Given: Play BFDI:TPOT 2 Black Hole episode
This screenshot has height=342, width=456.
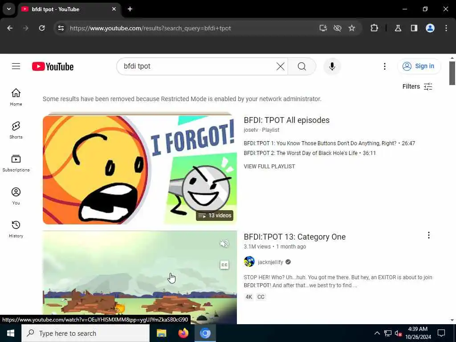Looking at the screenshot, I should (x=309, y=153).
